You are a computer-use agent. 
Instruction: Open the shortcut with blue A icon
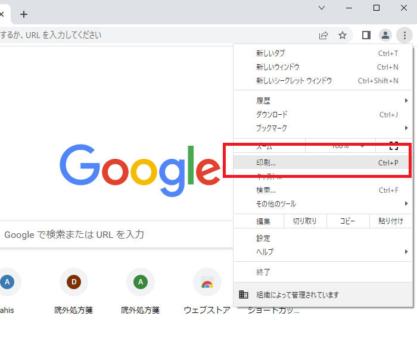coord(7,282)
